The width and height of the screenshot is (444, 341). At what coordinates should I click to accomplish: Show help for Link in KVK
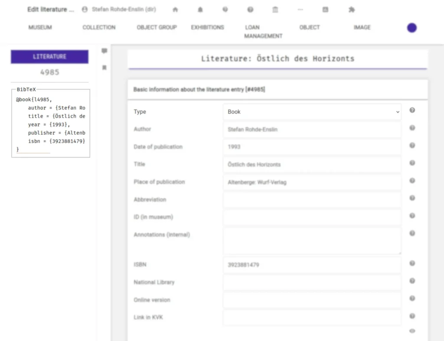[412, 316]
